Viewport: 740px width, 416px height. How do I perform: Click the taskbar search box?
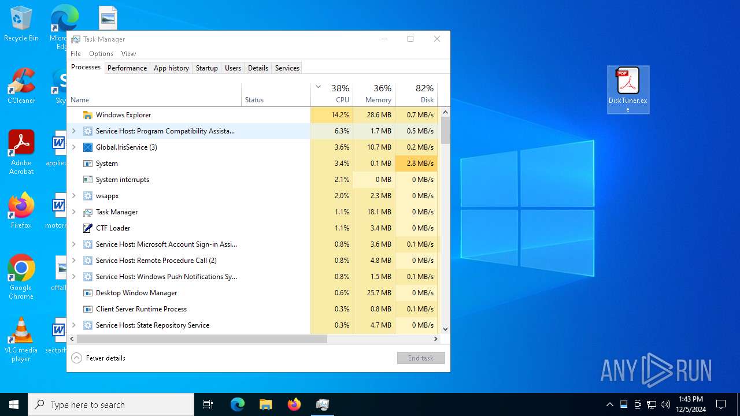(111, 404)
